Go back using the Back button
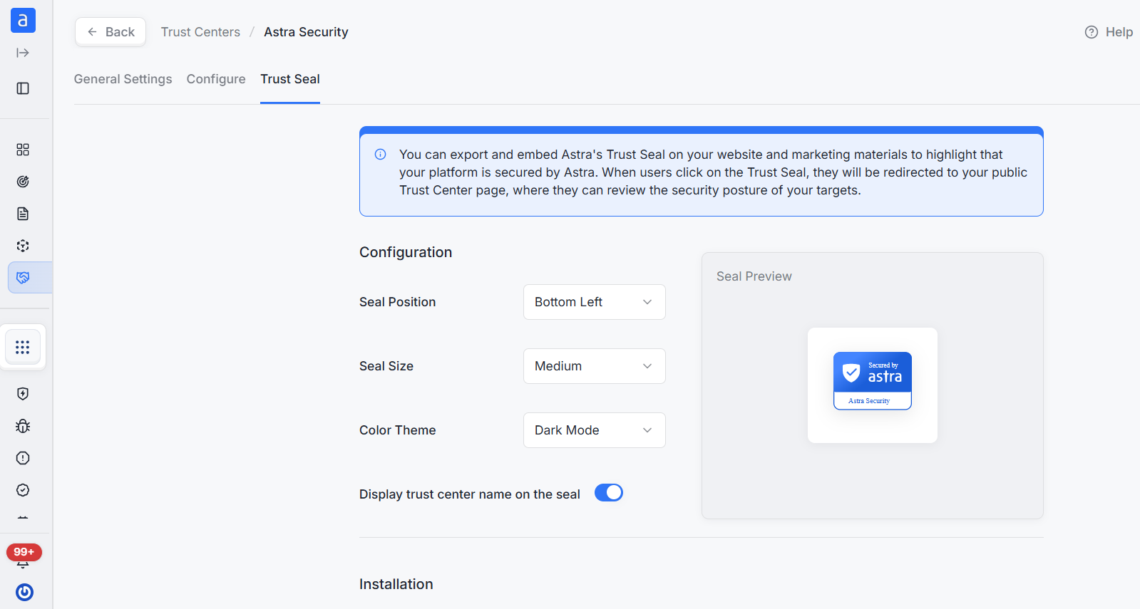Image resolution: width=1140 pixels, height=609 pixels. (x=111, y=32)
